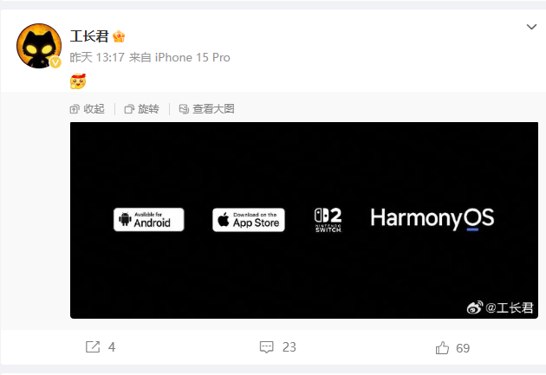546x375 pixels.
Task: Repost this post via share icon
Action: pos(93,346)
